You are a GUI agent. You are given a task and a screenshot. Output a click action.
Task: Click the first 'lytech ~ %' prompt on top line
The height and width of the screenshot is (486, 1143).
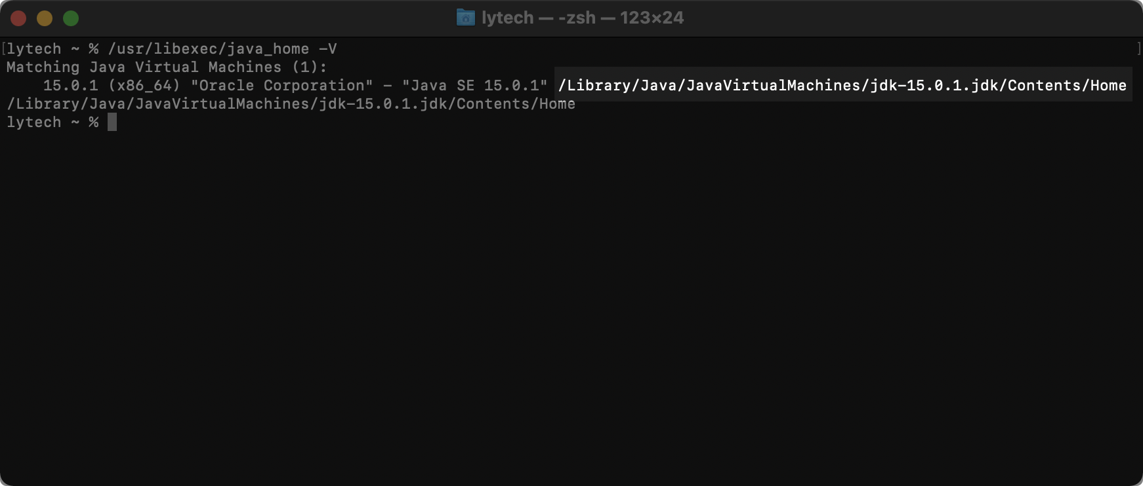pyautogui.click(x=52, y=49)
